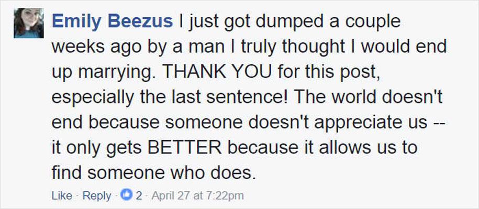Image resolution: width=479 pixels, height=209 pixels.
Task: Reply to Emily Beezus's comment
Action: coord(97,196)
